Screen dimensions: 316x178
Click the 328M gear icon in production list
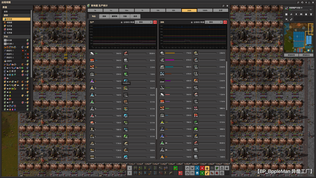(92, 74)
